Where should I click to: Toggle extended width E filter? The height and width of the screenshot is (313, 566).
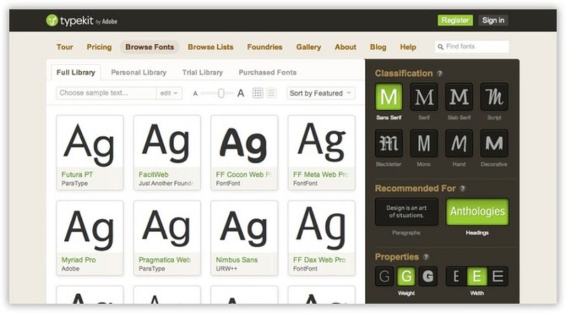click(498, 277)
